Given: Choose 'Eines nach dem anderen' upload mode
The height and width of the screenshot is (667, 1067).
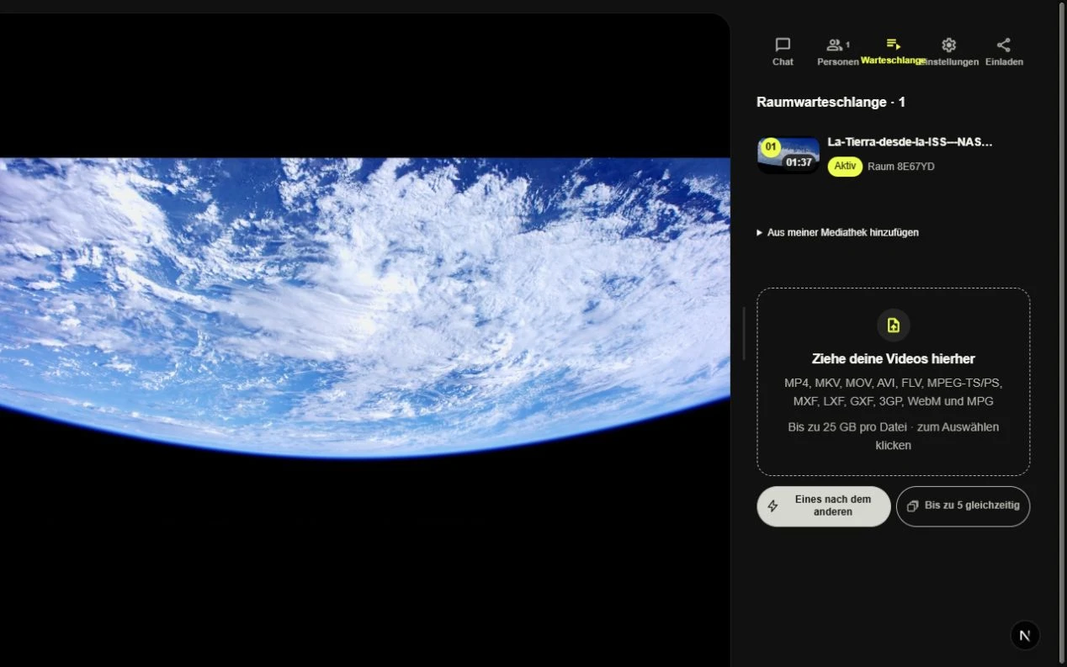Looking at the screenshot, I should coord(824,506).
